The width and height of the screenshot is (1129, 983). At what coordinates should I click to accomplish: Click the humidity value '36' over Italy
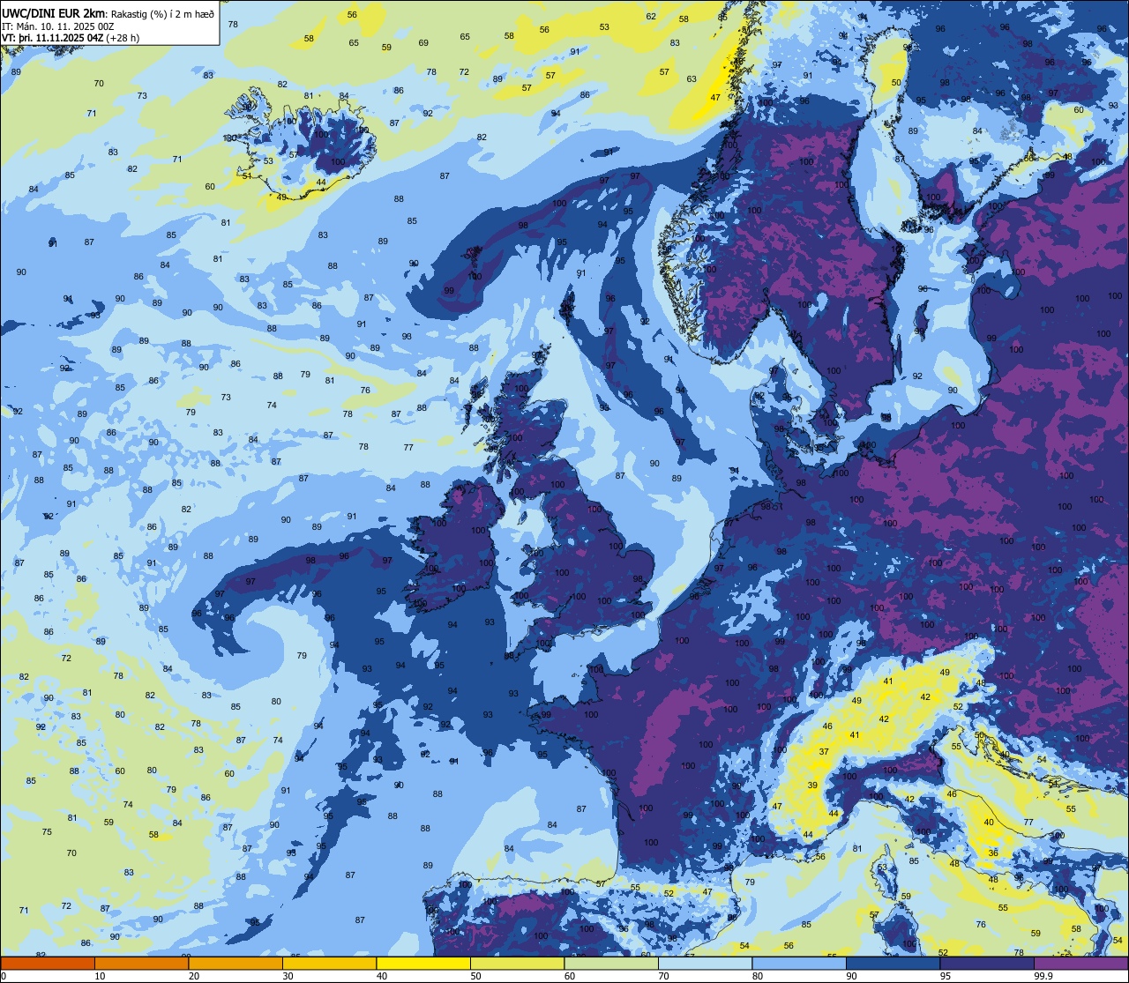tap(993, 853)
